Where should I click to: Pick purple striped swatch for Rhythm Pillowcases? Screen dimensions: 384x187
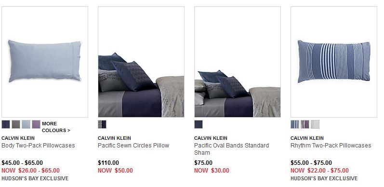tap(305, 124)
